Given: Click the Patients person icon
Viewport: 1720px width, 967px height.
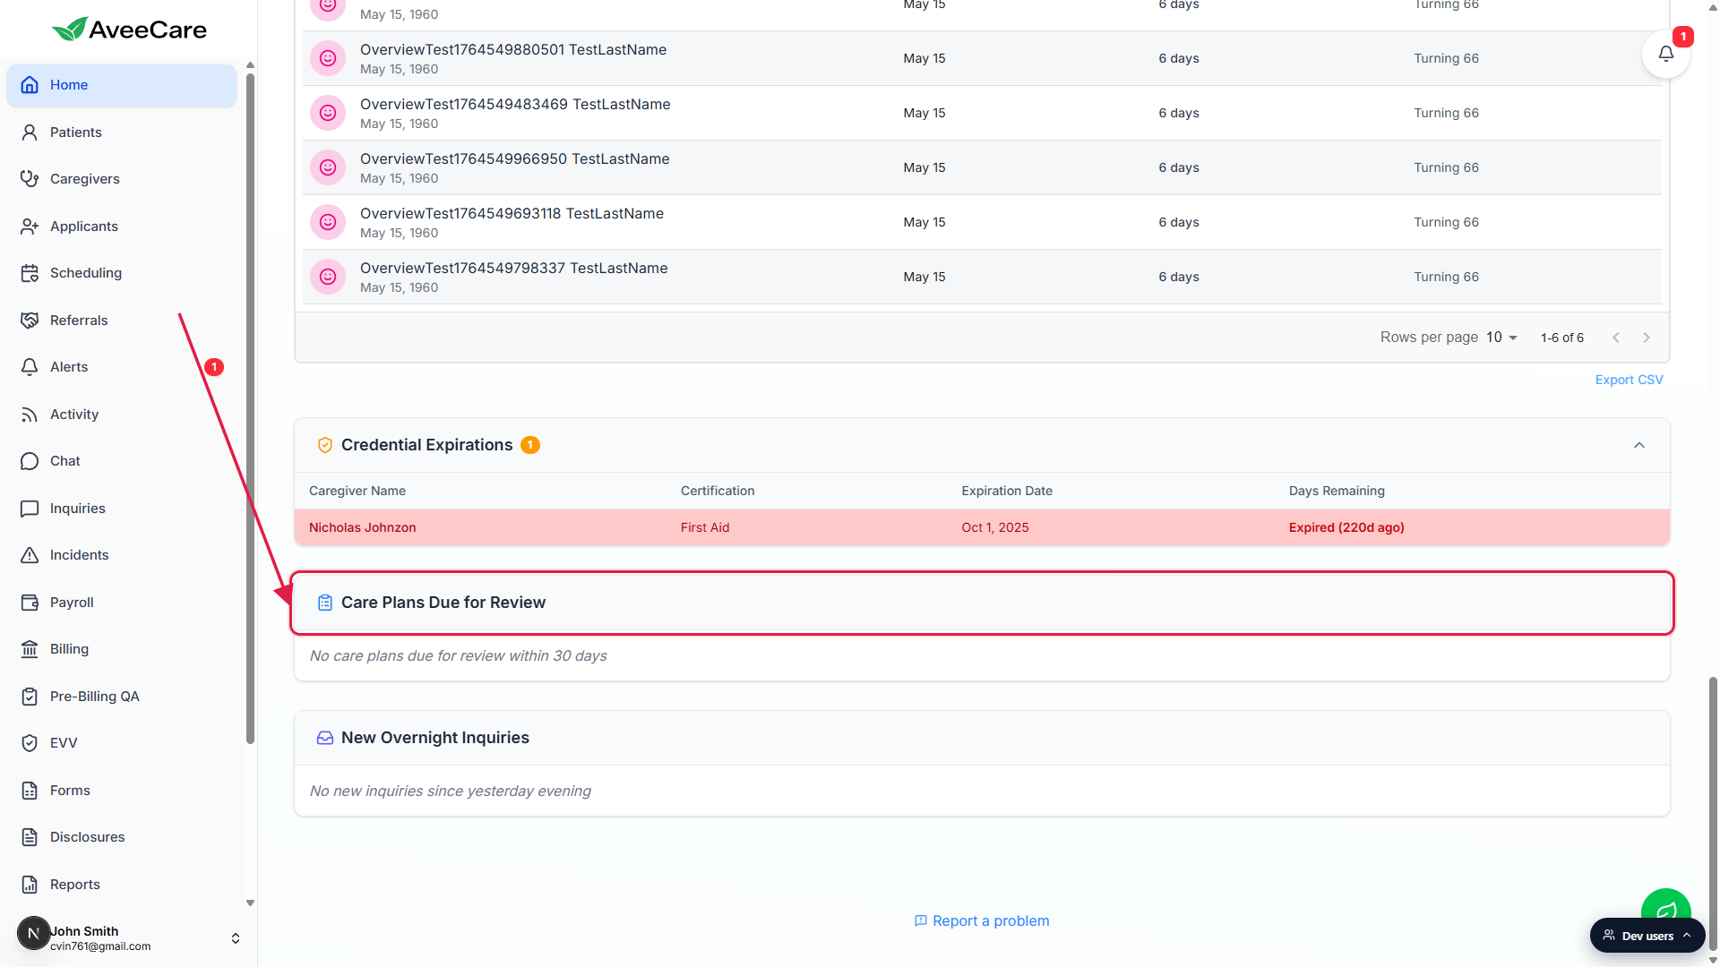Looking at the screenshot, I should 30,133.
